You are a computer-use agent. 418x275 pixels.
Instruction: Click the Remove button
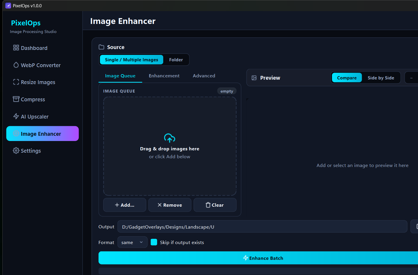tap(170, 205)
